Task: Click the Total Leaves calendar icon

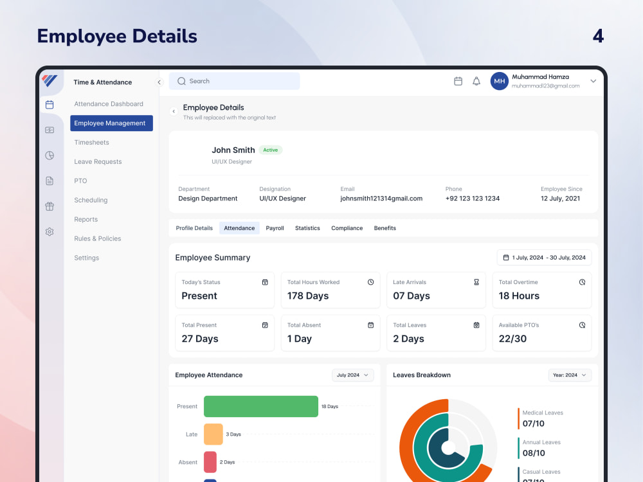Action: click(x=476, y=325)
